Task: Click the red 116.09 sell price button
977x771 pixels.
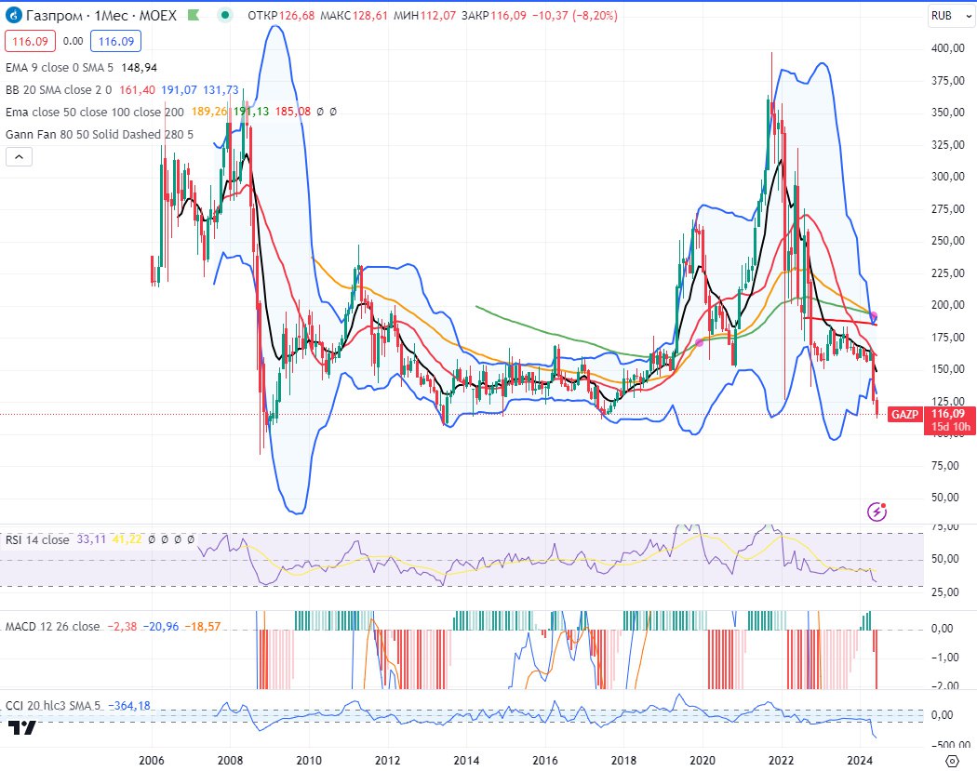Action: 30,42
